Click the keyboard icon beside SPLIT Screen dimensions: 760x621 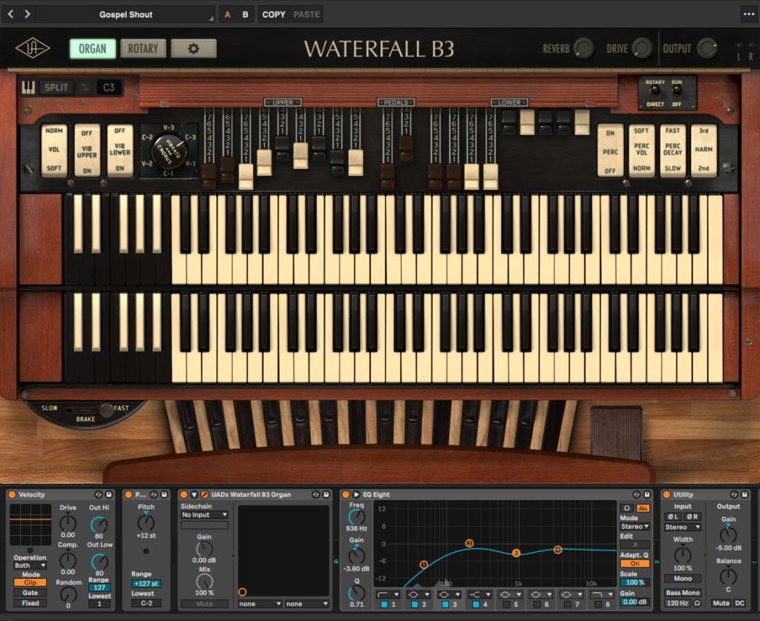(x=29, y=88)
